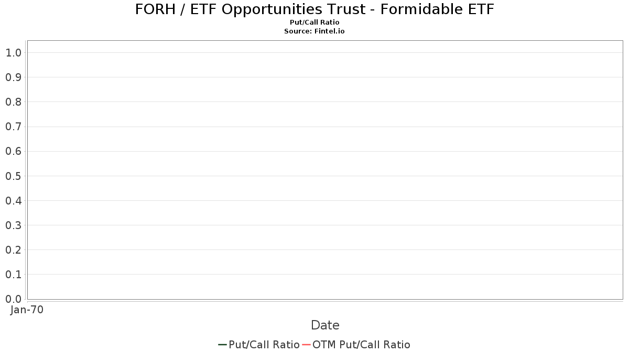Viewport: 629px width, 353px height.
Task: Click the Put/Call Ratio subtitle text
Action: 314,22
